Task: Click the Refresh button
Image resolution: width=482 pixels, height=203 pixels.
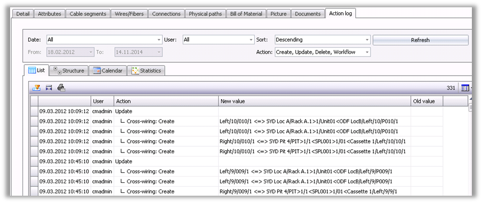Action: (x=421, y=40)
